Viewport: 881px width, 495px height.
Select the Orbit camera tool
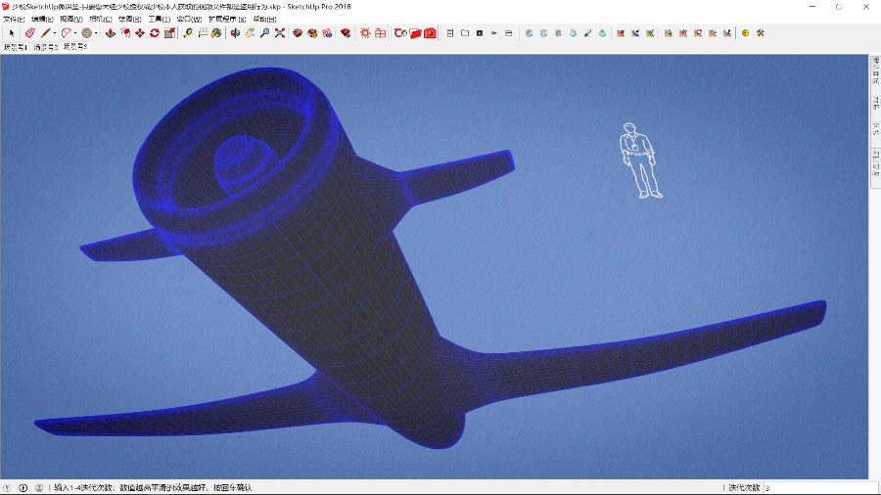[x=235, y=33]
